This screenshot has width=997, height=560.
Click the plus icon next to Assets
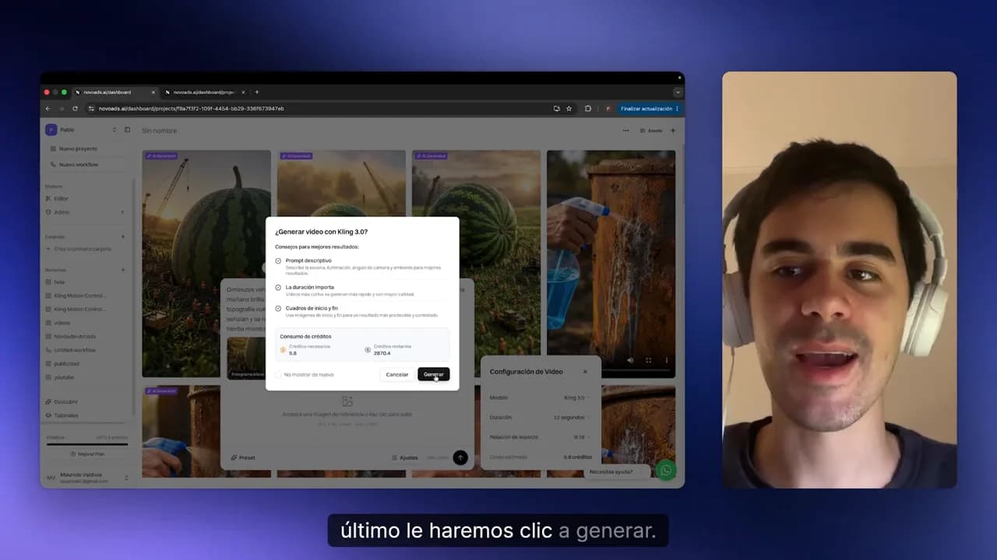(x=673, y=131)
